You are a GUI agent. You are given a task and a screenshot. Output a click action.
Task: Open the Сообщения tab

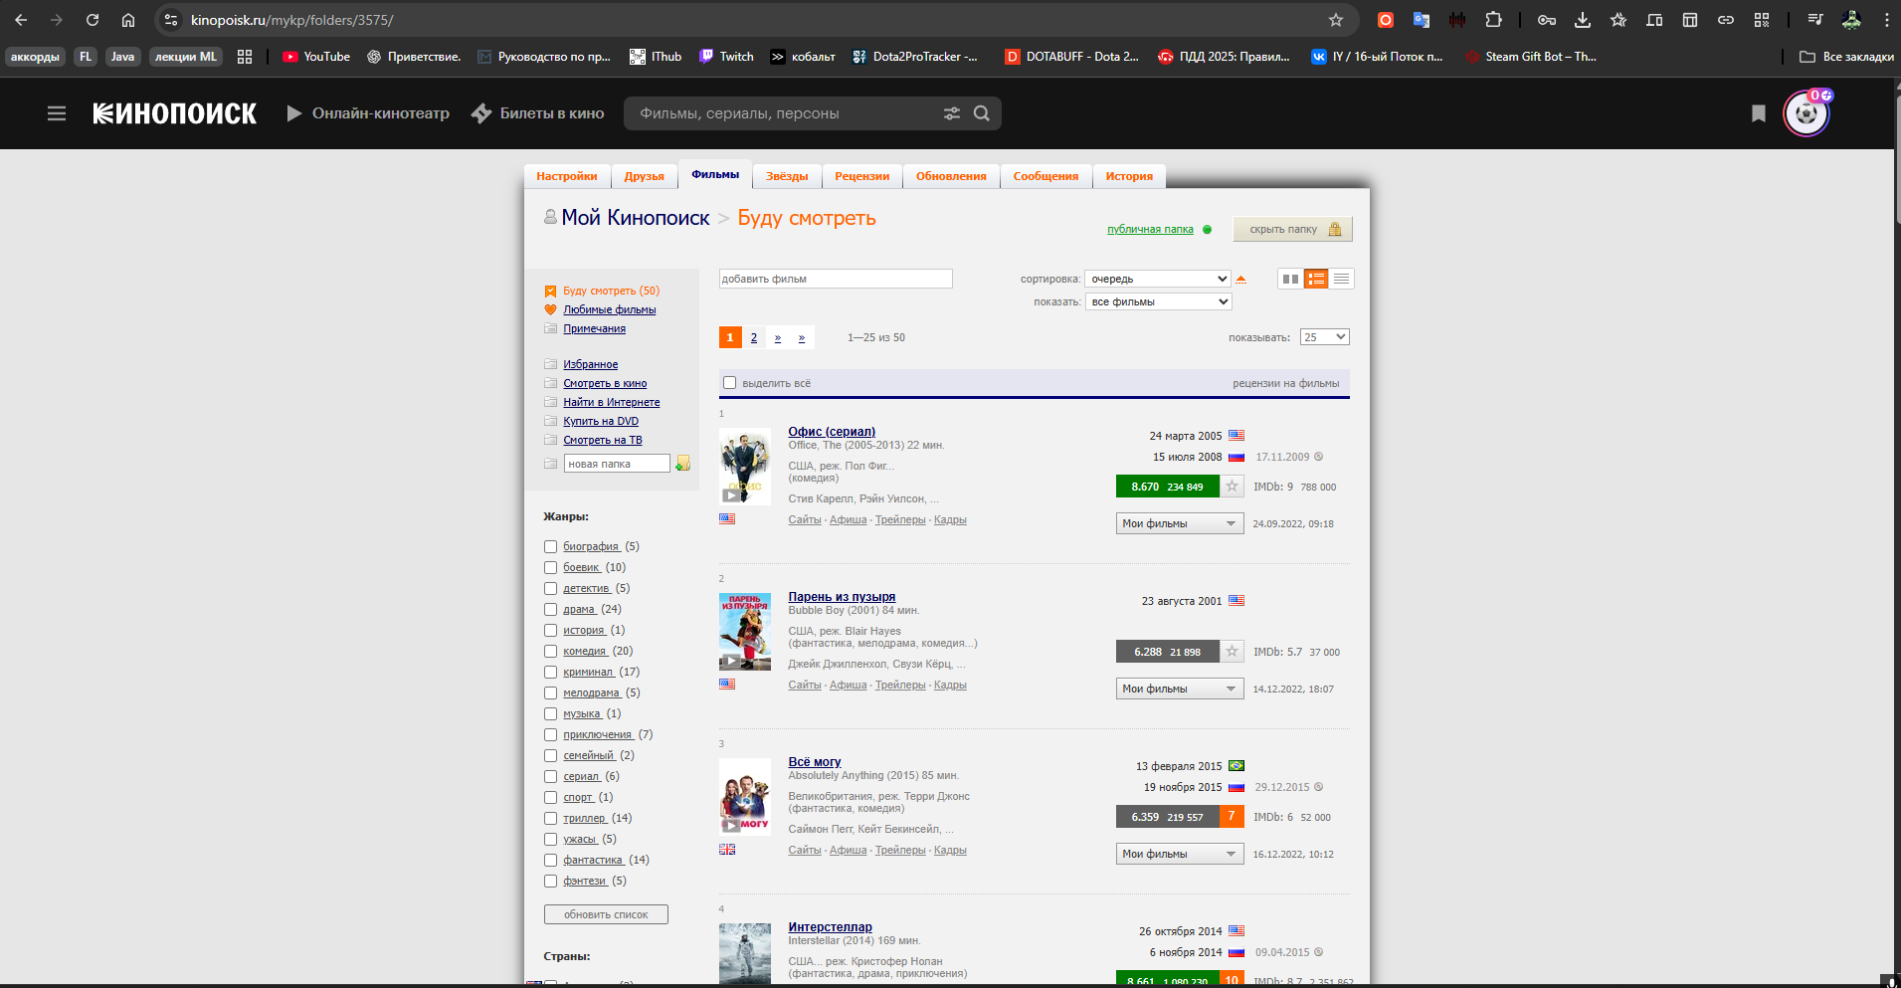1046,176
